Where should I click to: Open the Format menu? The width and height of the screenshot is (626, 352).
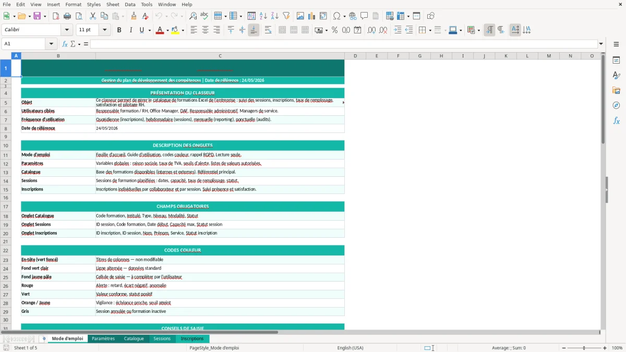(x=73, y=4)
